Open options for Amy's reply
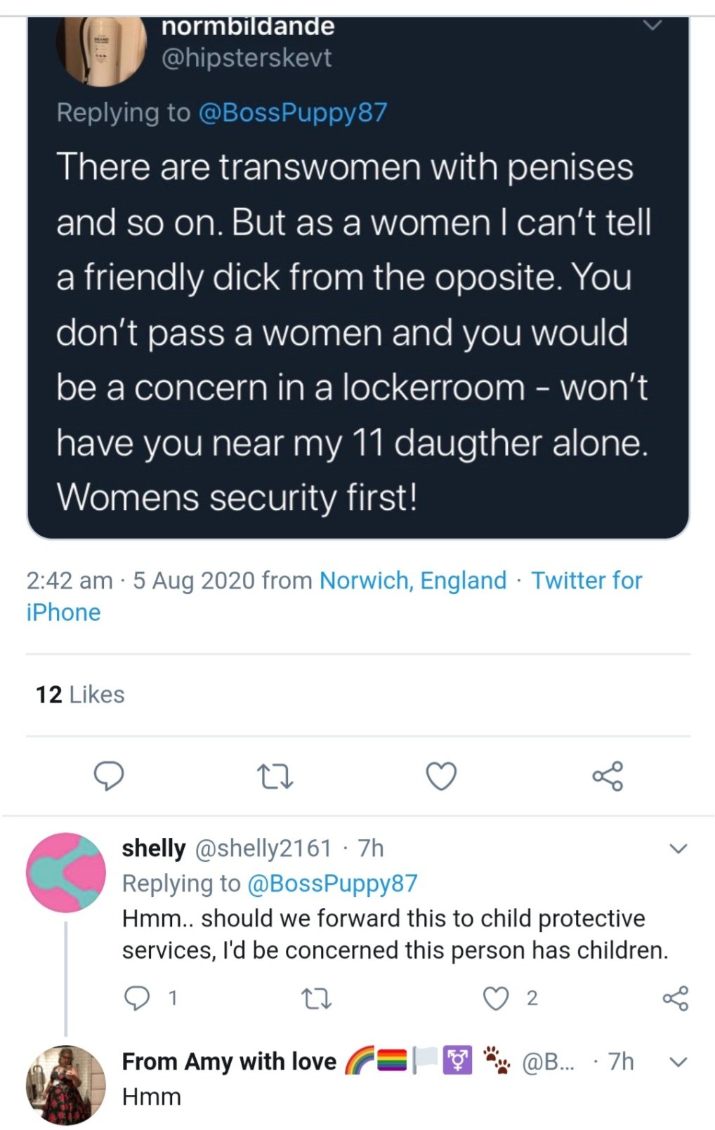This screenshot has height=1130, width=715. point(678,1061)
